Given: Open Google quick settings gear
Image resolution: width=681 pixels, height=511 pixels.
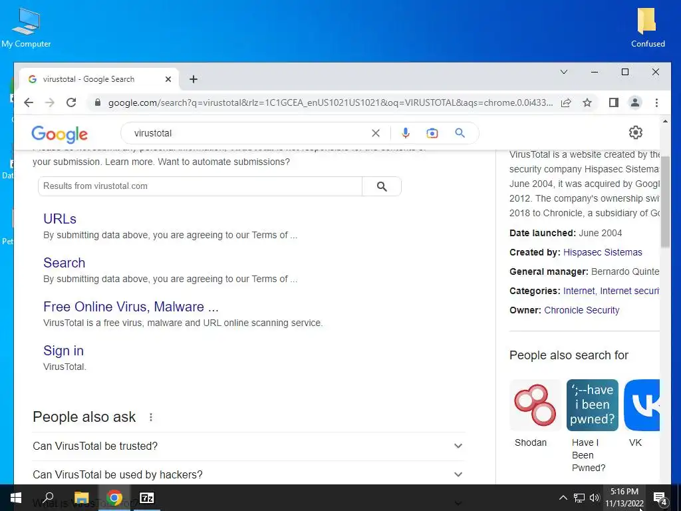Looking at the screenshot, I should [635, 132].
